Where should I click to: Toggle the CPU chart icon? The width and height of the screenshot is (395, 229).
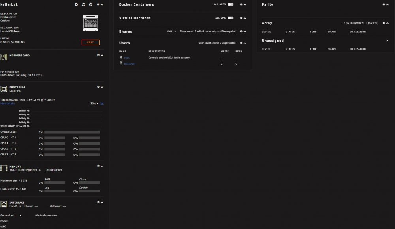(102, 104)
